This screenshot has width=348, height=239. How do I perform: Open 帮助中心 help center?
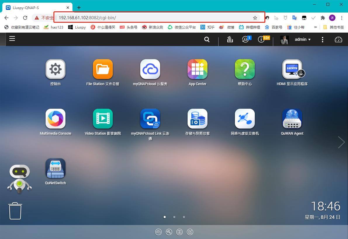click(245, 69)
